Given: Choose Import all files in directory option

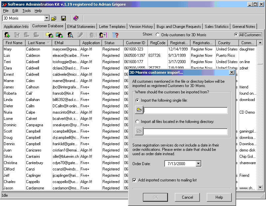Looking at the screenshot, I should point(175,122).
